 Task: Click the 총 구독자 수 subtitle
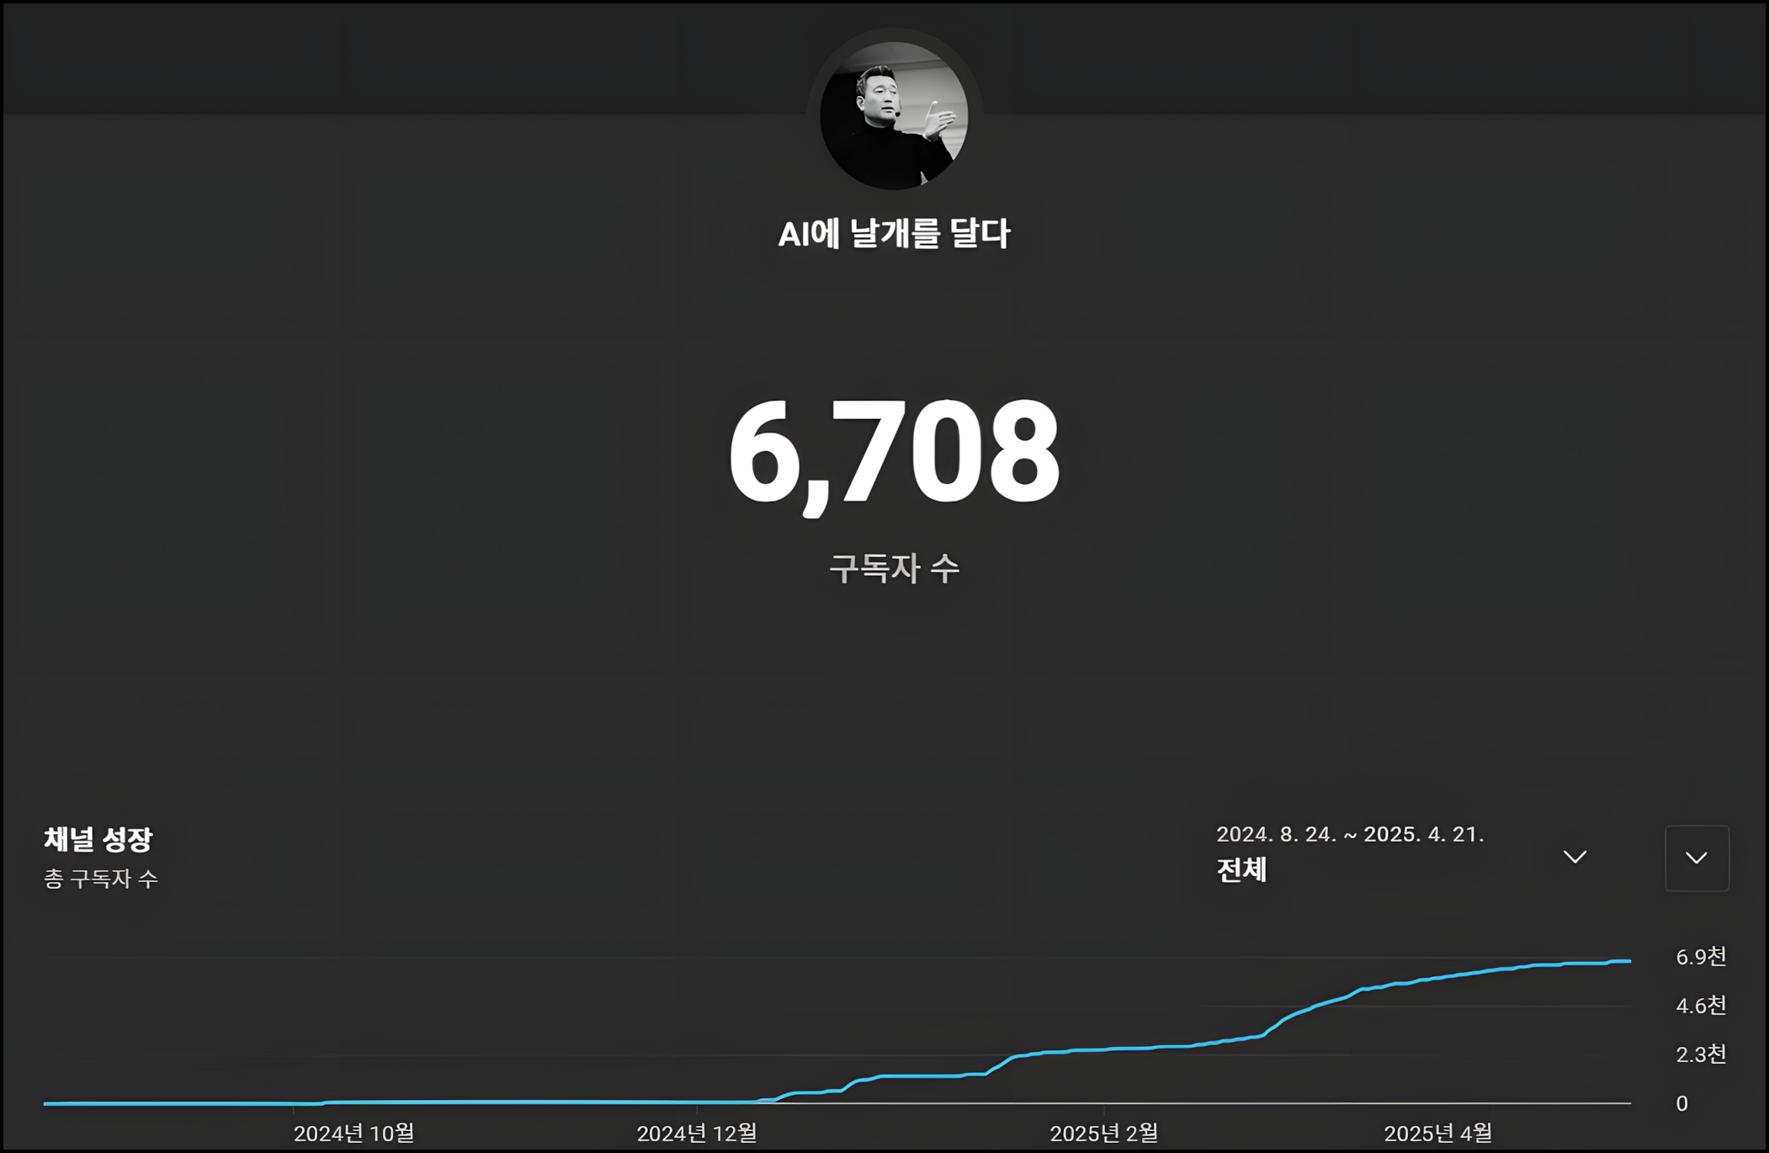point(101,879)
